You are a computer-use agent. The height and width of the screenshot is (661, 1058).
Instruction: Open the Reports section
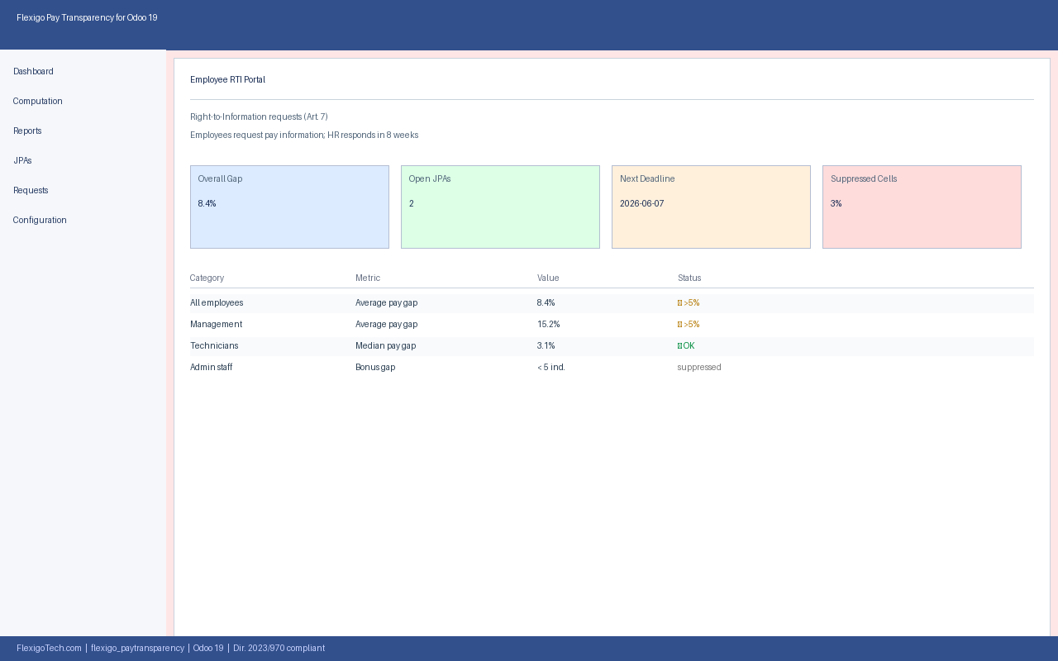tap(27, 131)
